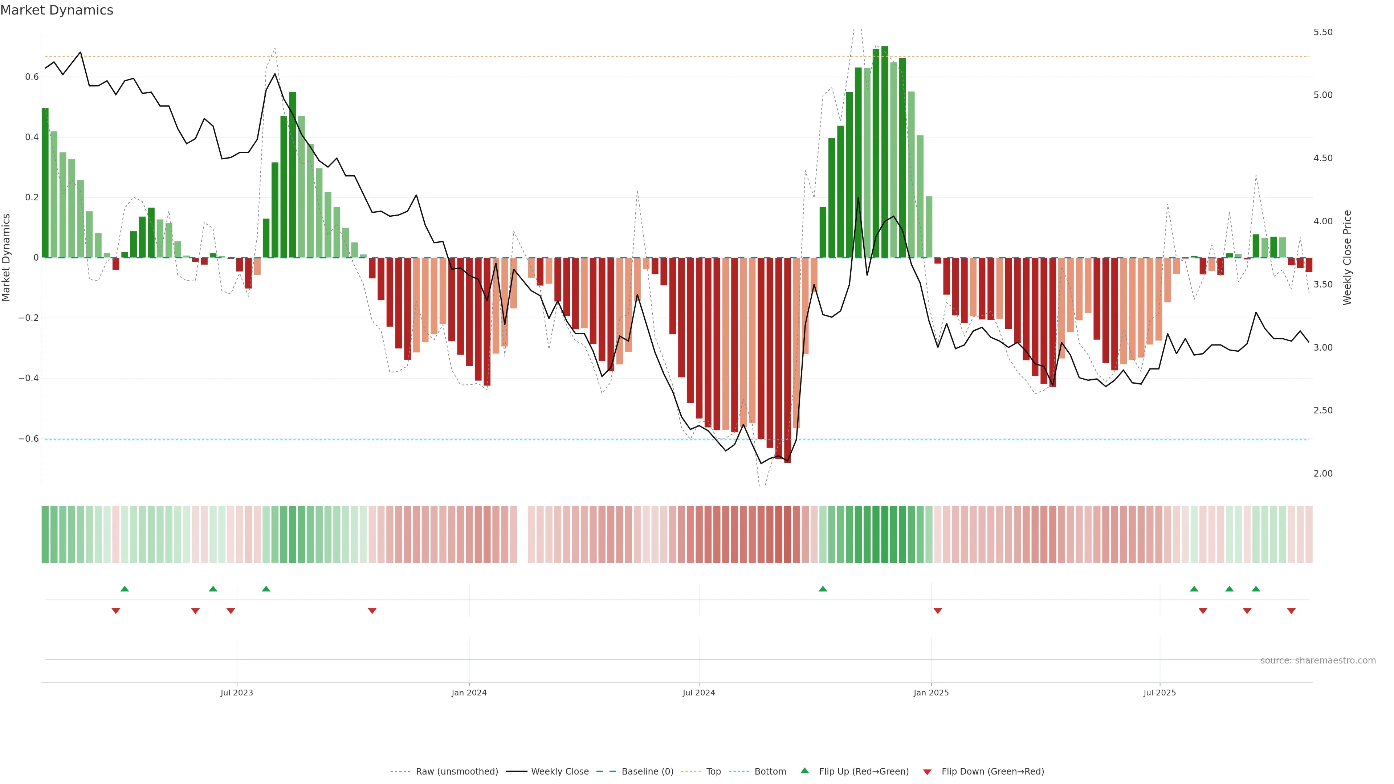
Task: Click the tallest dark green histogram bar
Action: click(x=885, y=151)
